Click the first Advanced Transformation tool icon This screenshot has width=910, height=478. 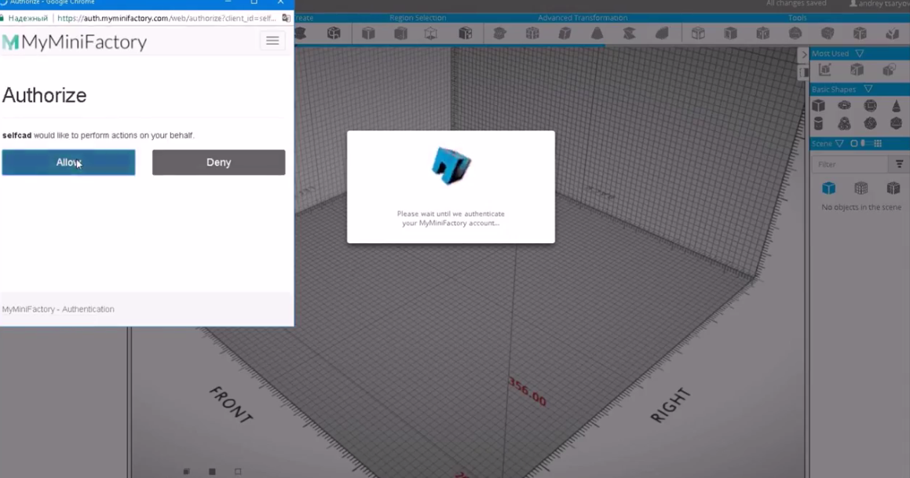tap(499, 33)
